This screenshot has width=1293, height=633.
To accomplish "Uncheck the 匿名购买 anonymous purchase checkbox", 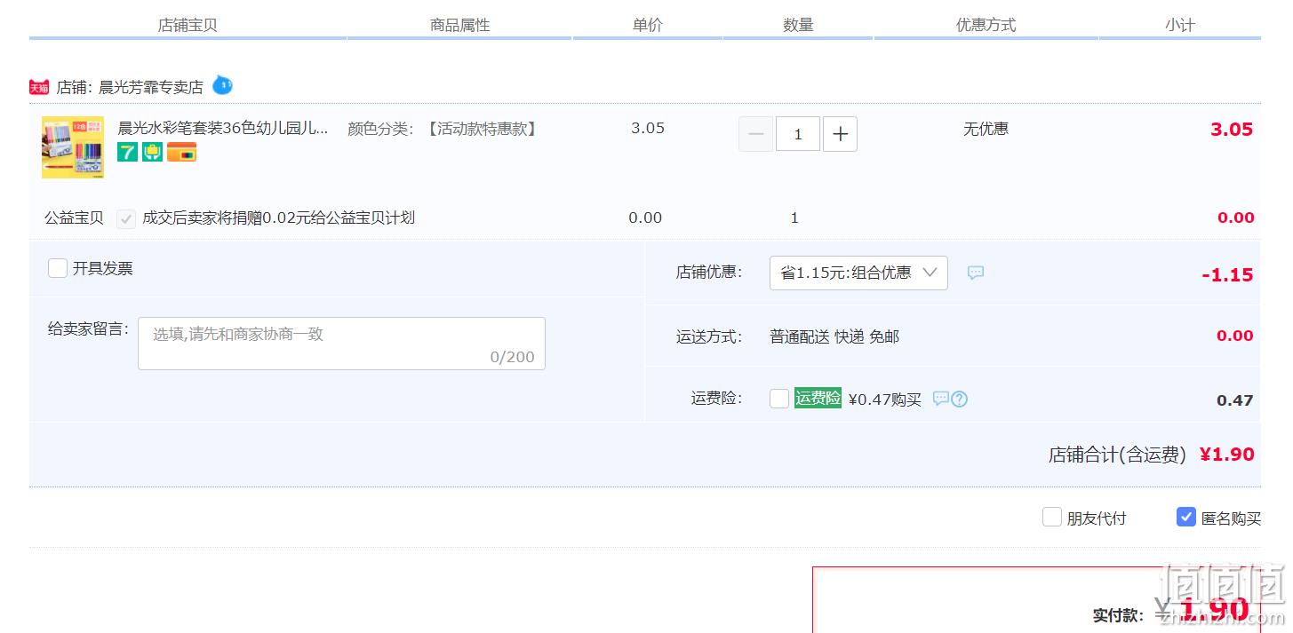I will tap(1186, 517).
